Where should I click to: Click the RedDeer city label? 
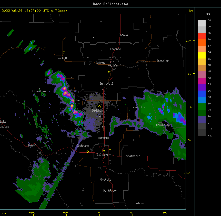pyautogui.click(x=113, y=65)
